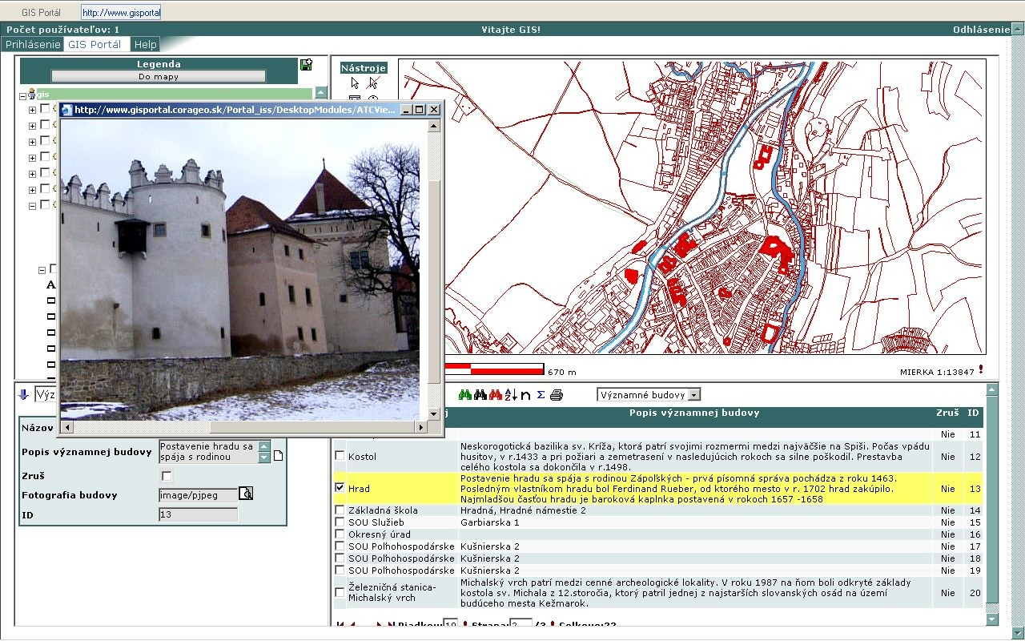
Task: Click the arch-shaped n icon in table toolbar
Action: click(525, 395)
